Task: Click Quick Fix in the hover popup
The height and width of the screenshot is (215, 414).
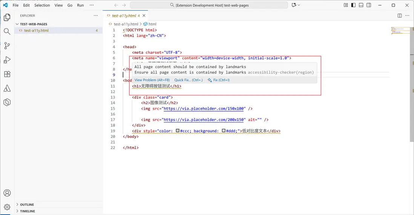Action: pos(188,80)
